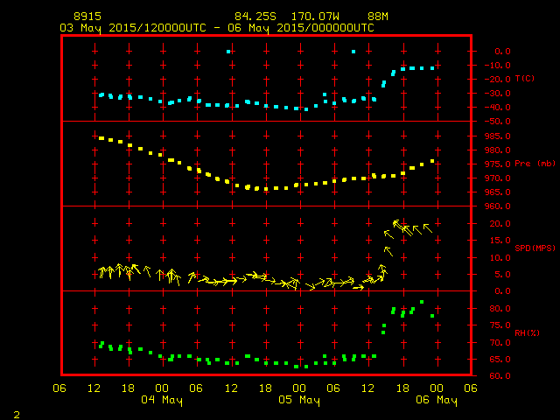Click the '04 May' date label
Screen dimensions: 560x420
[162, 400]
